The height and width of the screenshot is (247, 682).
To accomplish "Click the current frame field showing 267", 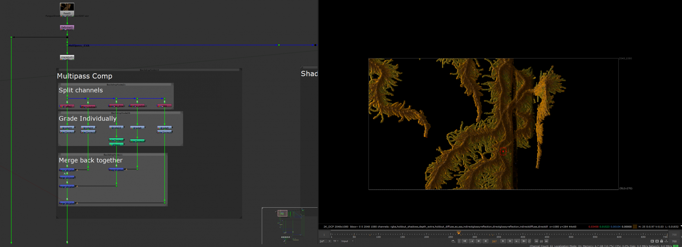I will [x=494, y=241].
